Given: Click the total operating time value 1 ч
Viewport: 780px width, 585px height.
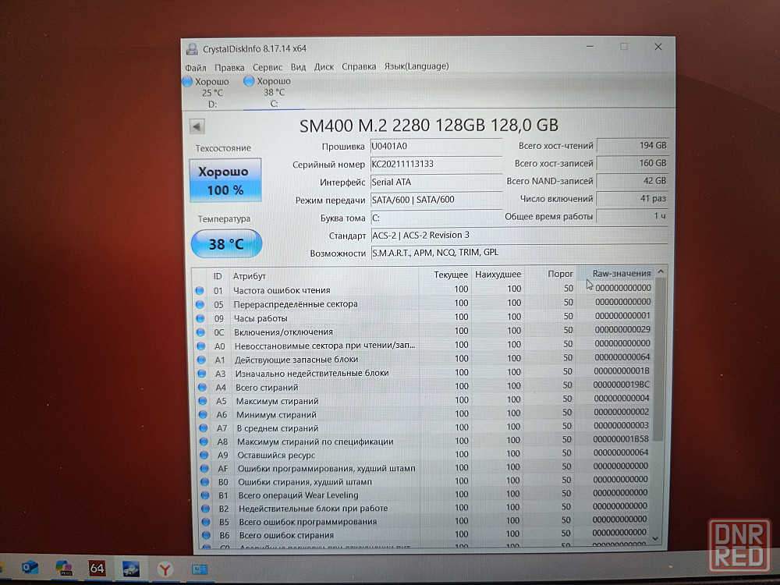Looking at the screenshot, I should [x=632, y=216].
